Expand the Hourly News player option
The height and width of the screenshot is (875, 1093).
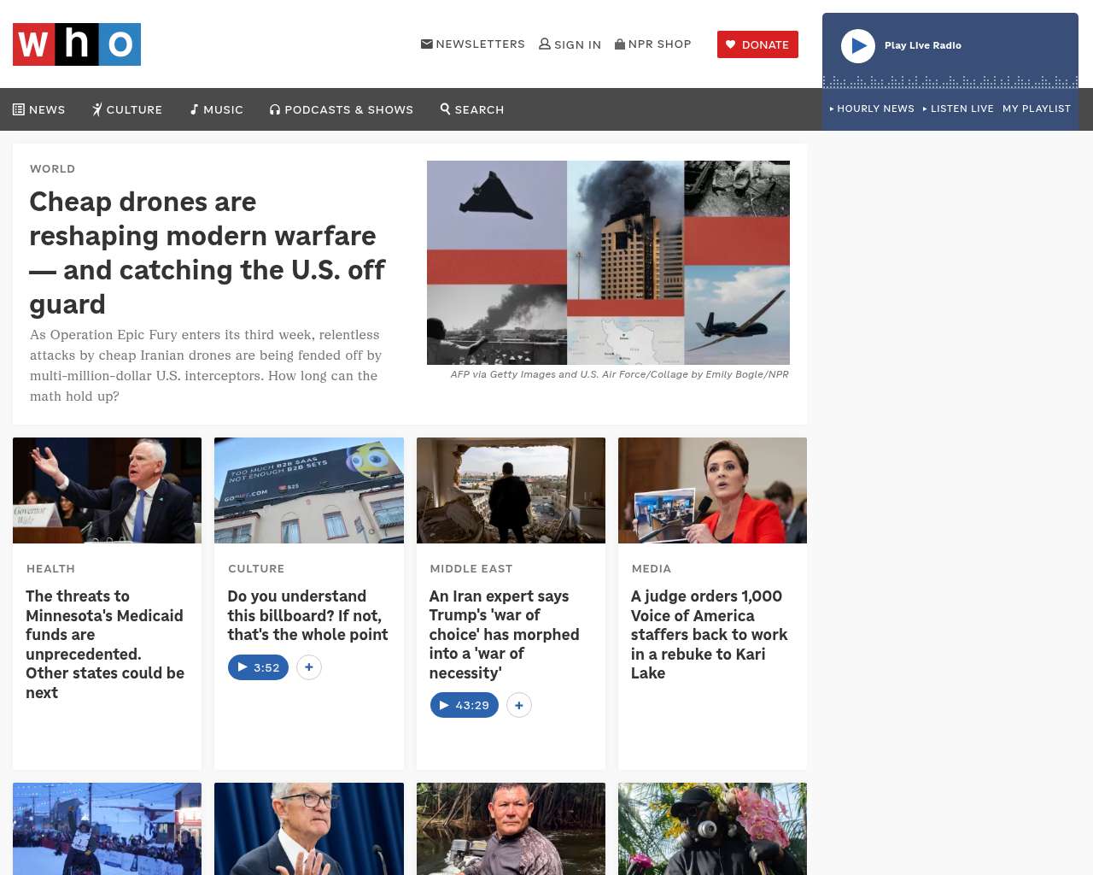click(x=872, y=109)
